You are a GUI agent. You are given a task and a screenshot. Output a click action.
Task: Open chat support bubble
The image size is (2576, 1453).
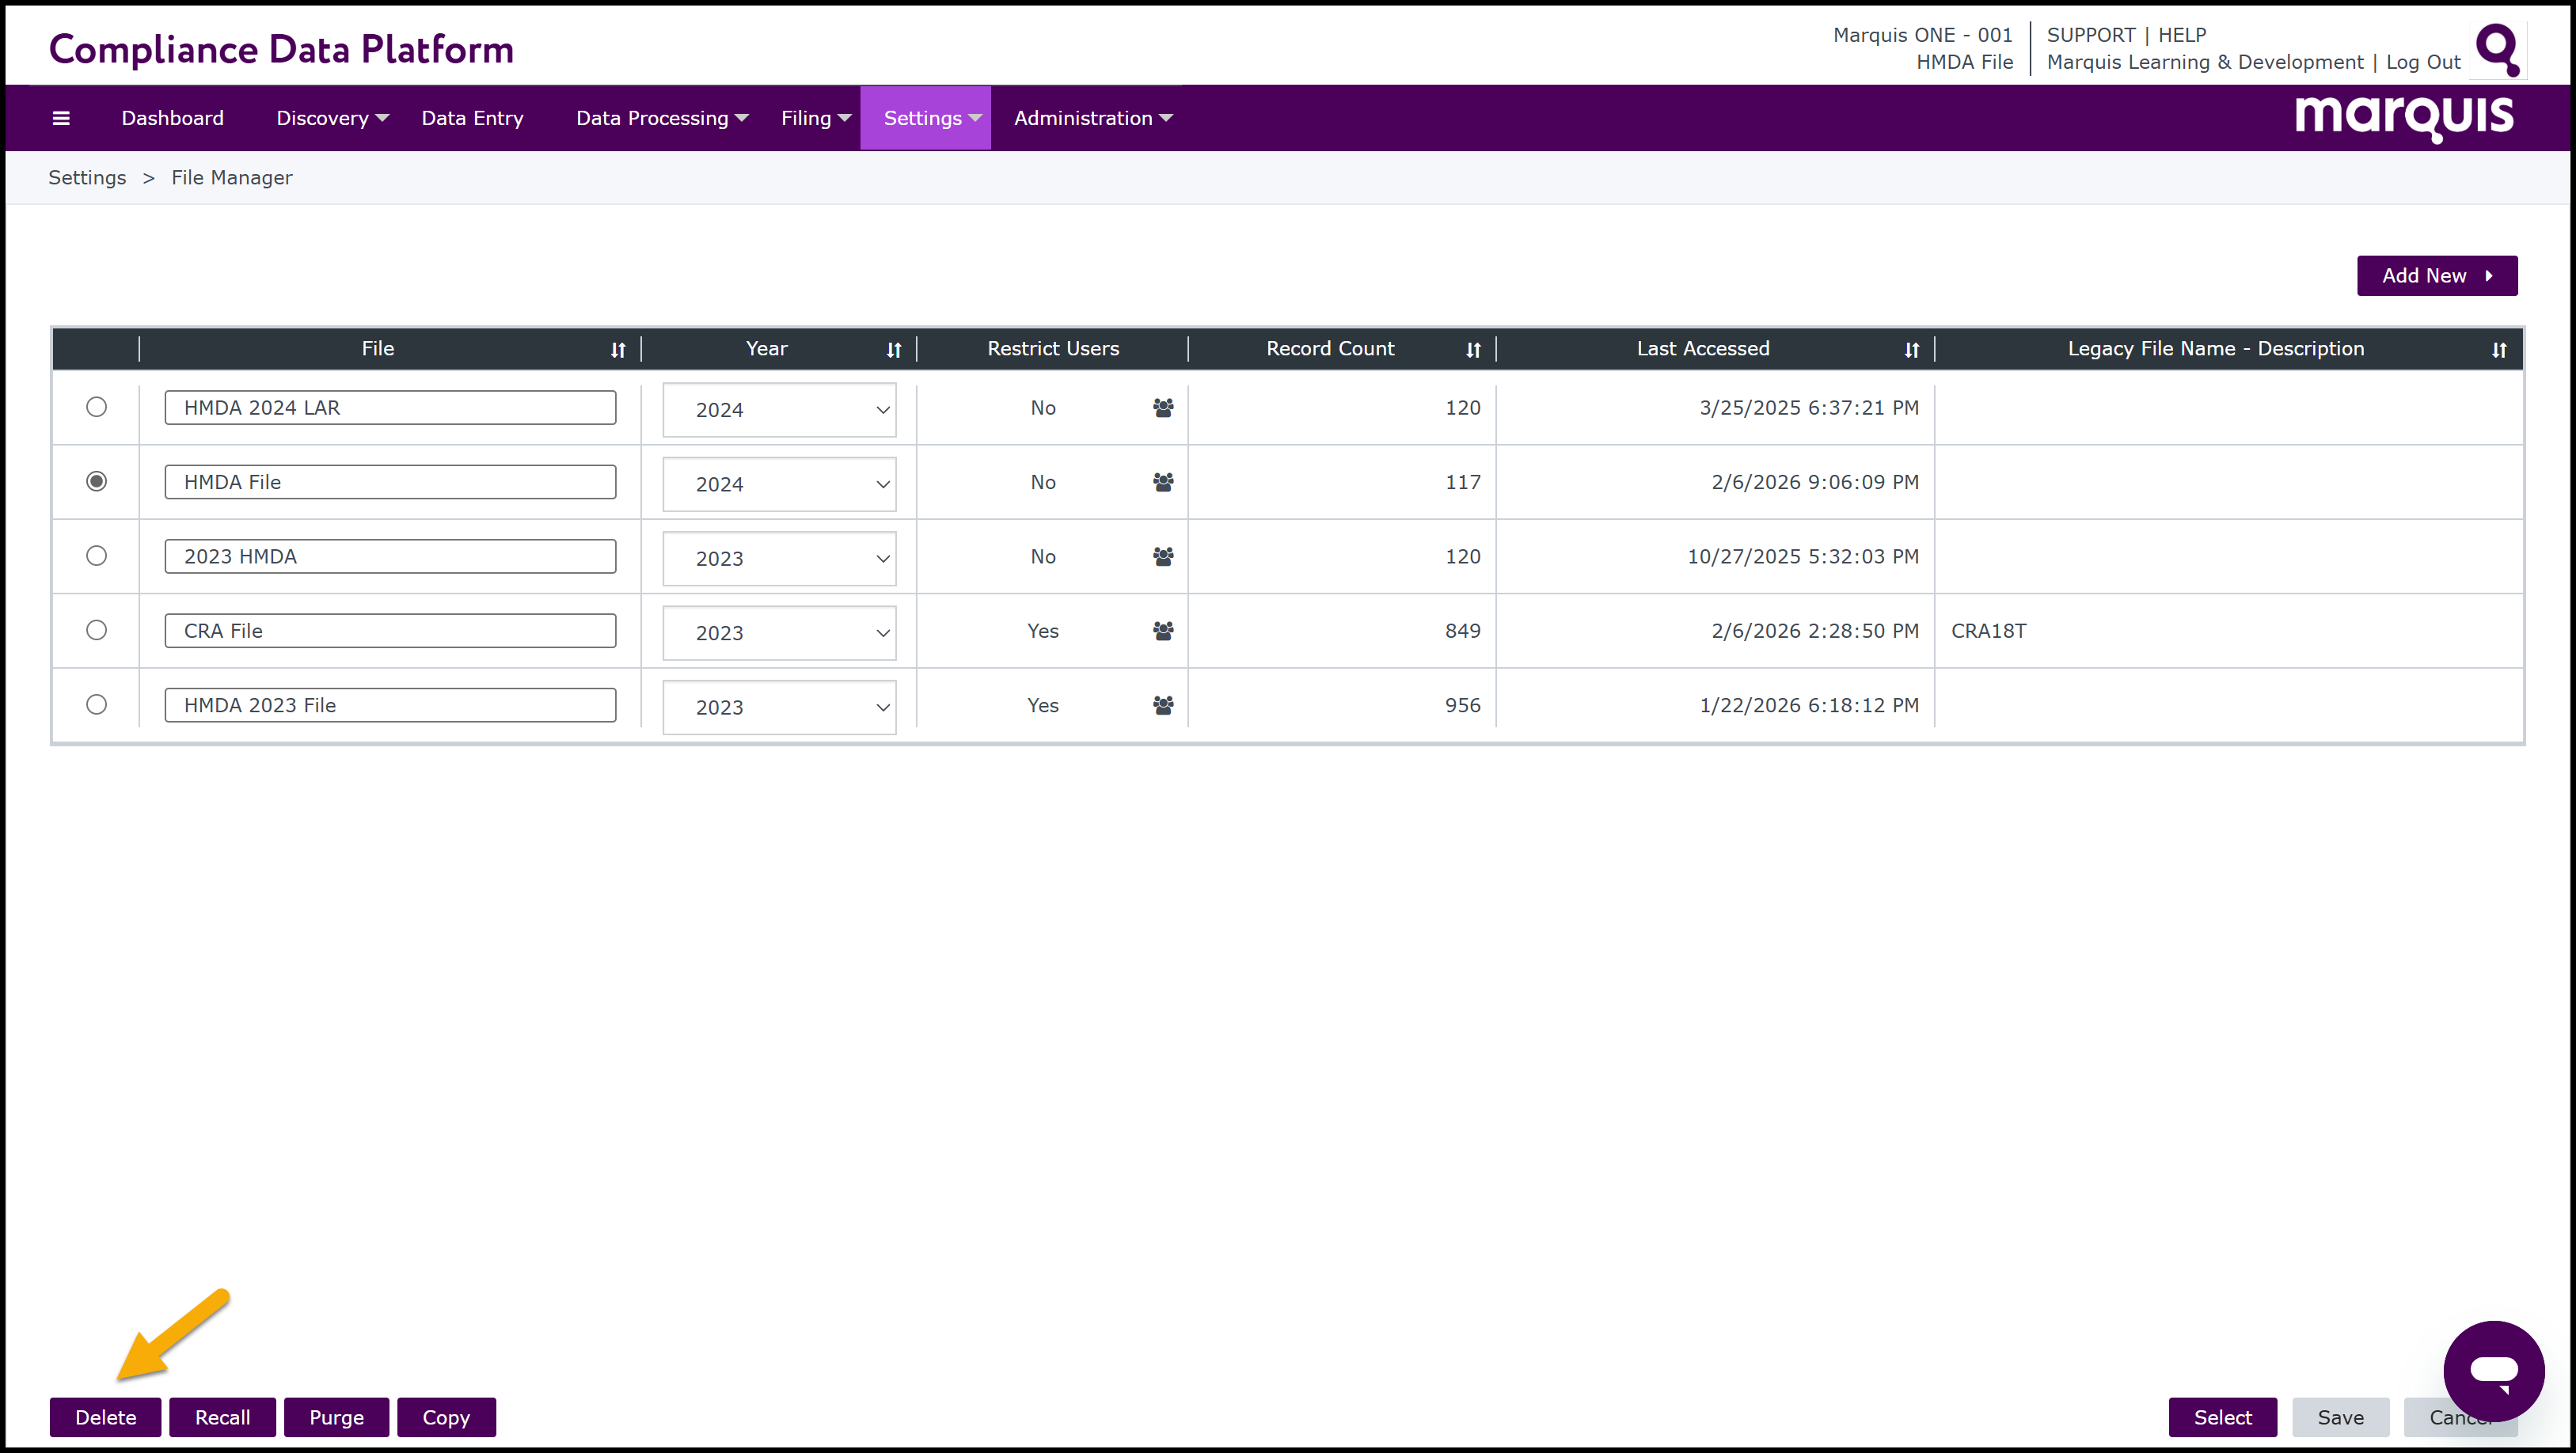(2493, 1369)
